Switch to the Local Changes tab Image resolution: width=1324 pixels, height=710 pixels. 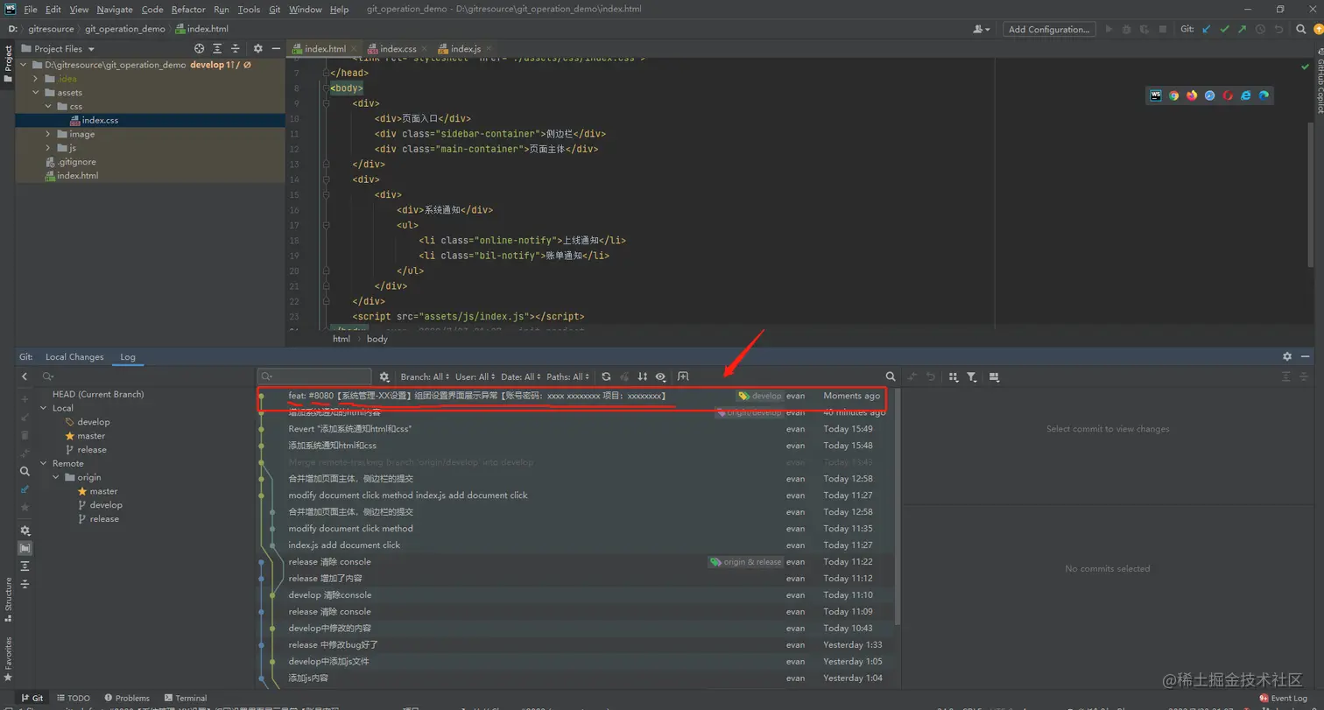point(74,356)
